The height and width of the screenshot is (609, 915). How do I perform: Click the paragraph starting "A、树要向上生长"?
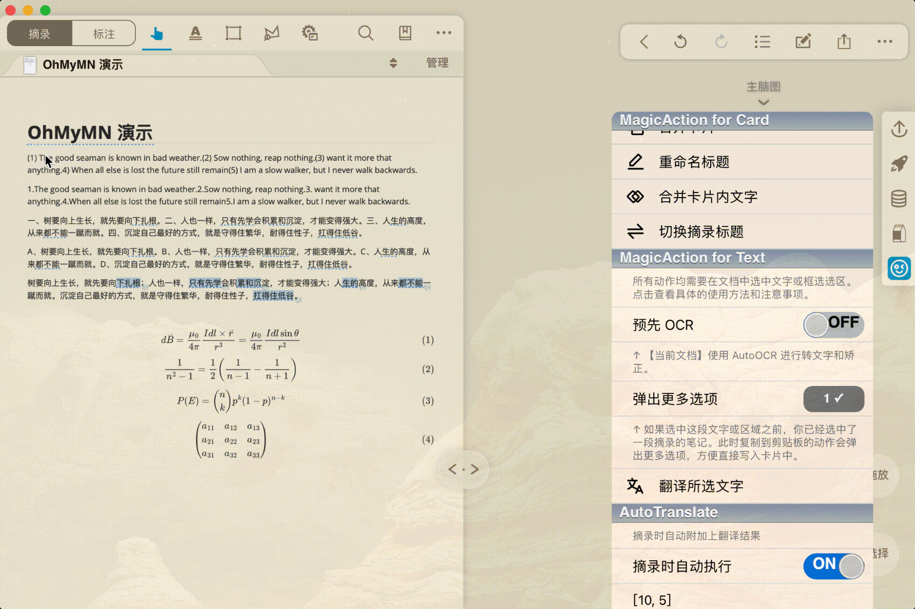229,258
